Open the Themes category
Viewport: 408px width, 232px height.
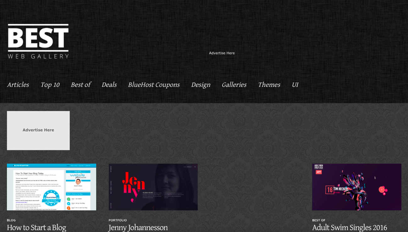[x=269, y=85]
